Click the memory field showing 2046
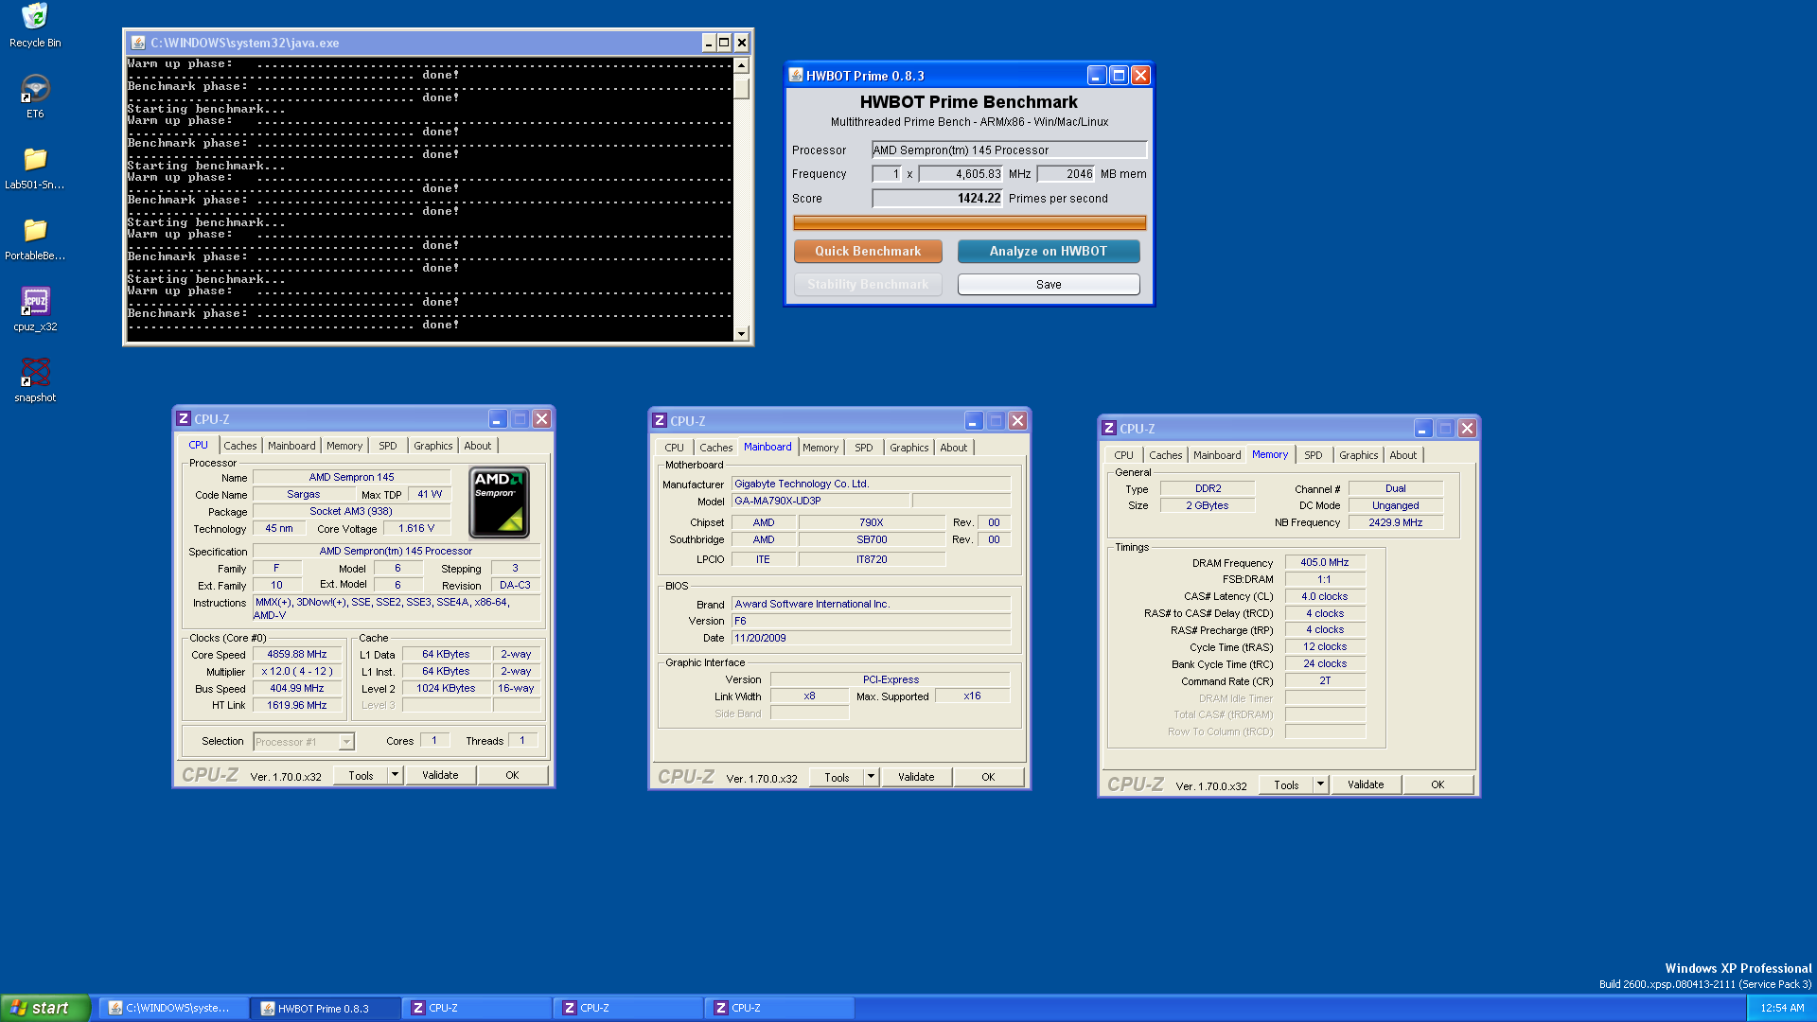 [x=1066, y=174]
